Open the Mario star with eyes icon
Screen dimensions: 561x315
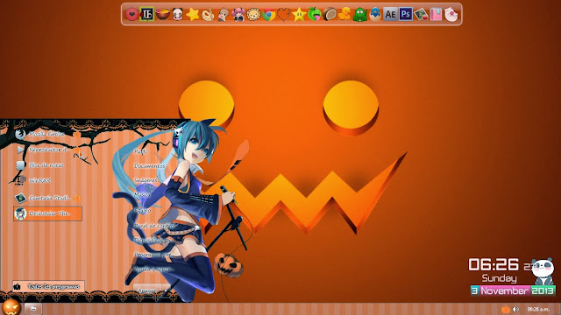(299, 15)
